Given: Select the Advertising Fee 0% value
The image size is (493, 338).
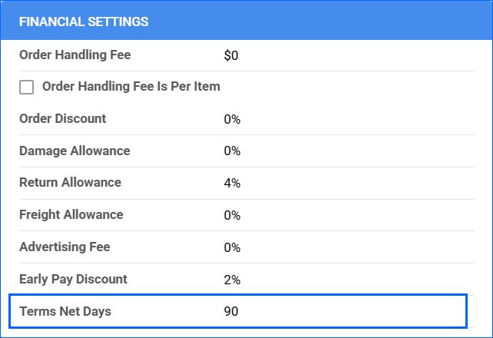Looking at the screenshot, I should [x=232, y=248].
